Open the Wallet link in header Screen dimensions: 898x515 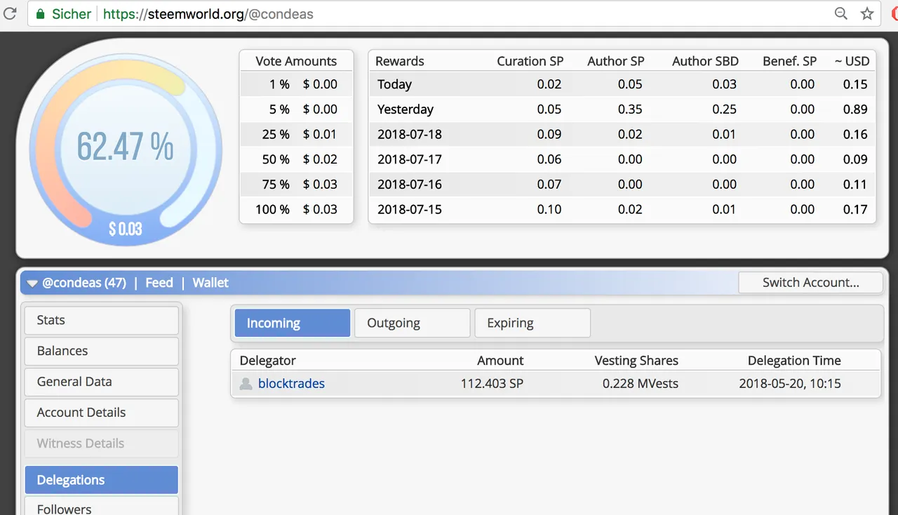point(210,283)
